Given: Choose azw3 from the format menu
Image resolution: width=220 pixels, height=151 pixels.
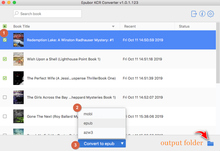Looking at the screenshot, I should tap(102, 132).
